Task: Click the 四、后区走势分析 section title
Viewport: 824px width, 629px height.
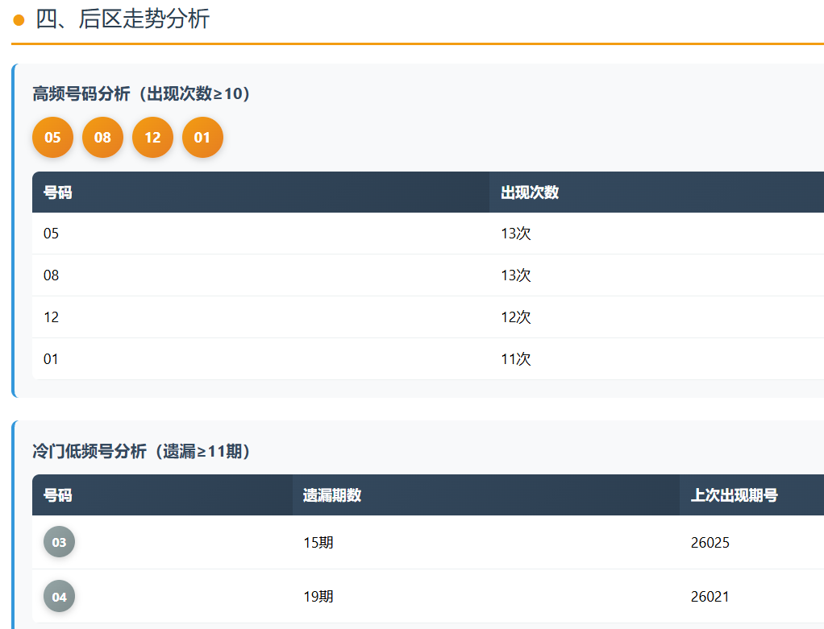Action: 123,19
